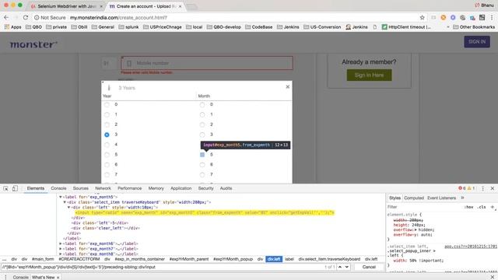This screenshot has width=498, height=280.
Task: Close the experience popup with the X
Action: (288, 86)
